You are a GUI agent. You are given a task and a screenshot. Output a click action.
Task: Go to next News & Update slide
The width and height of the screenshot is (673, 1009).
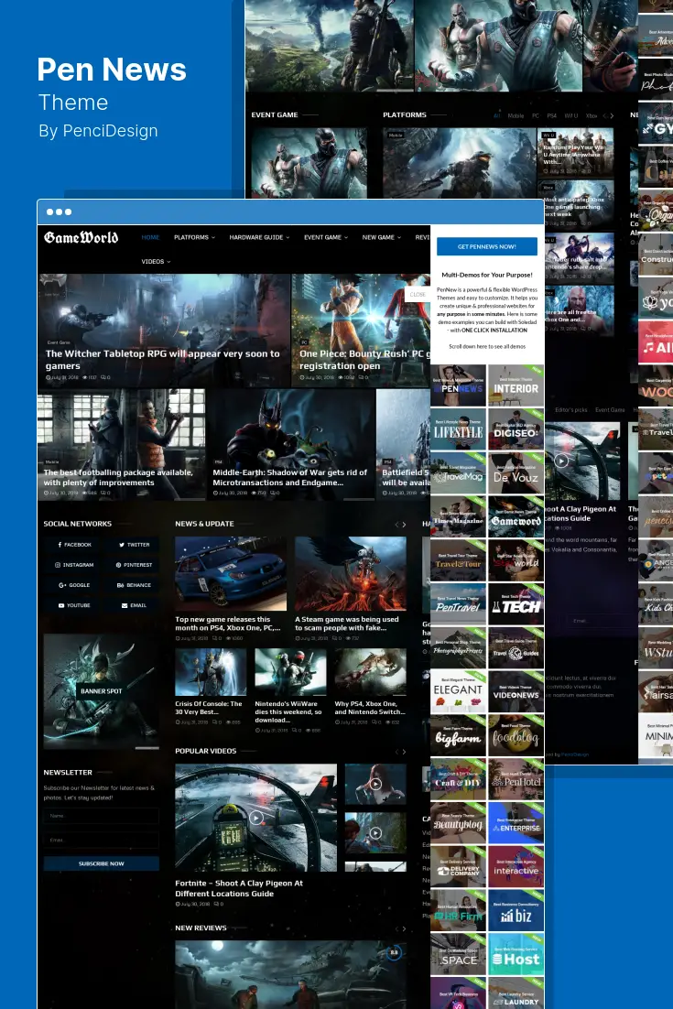404,525
